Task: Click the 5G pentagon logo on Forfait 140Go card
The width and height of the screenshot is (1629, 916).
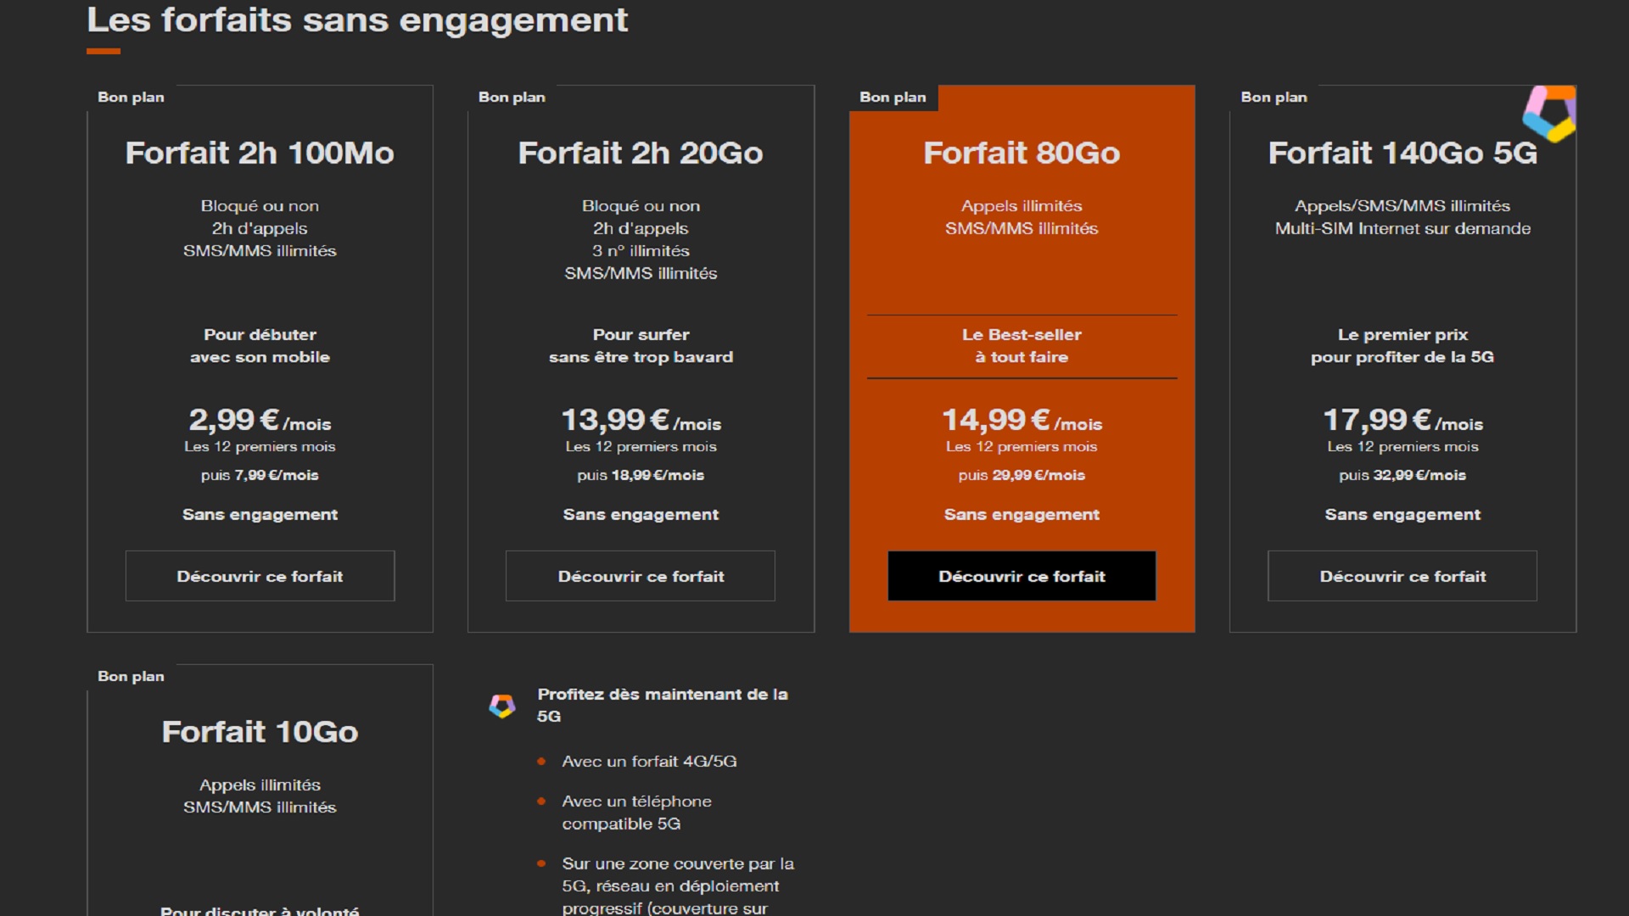Action: click(1549, 113)
